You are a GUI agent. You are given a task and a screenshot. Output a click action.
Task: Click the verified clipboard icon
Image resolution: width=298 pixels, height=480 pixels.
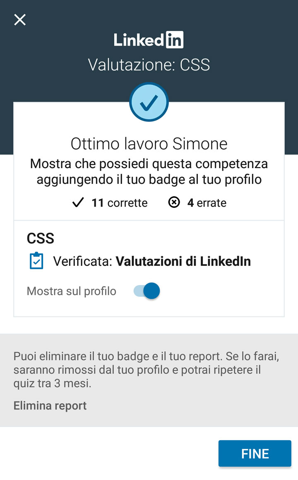[36, 261]
